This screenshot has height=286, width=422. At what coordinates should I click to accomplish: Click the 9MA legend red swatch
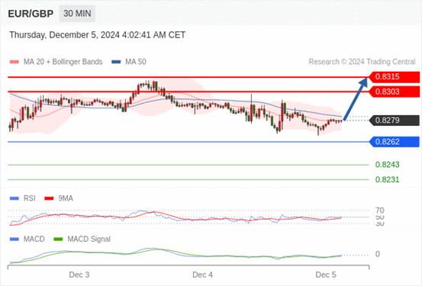click(x=49, y=198)
